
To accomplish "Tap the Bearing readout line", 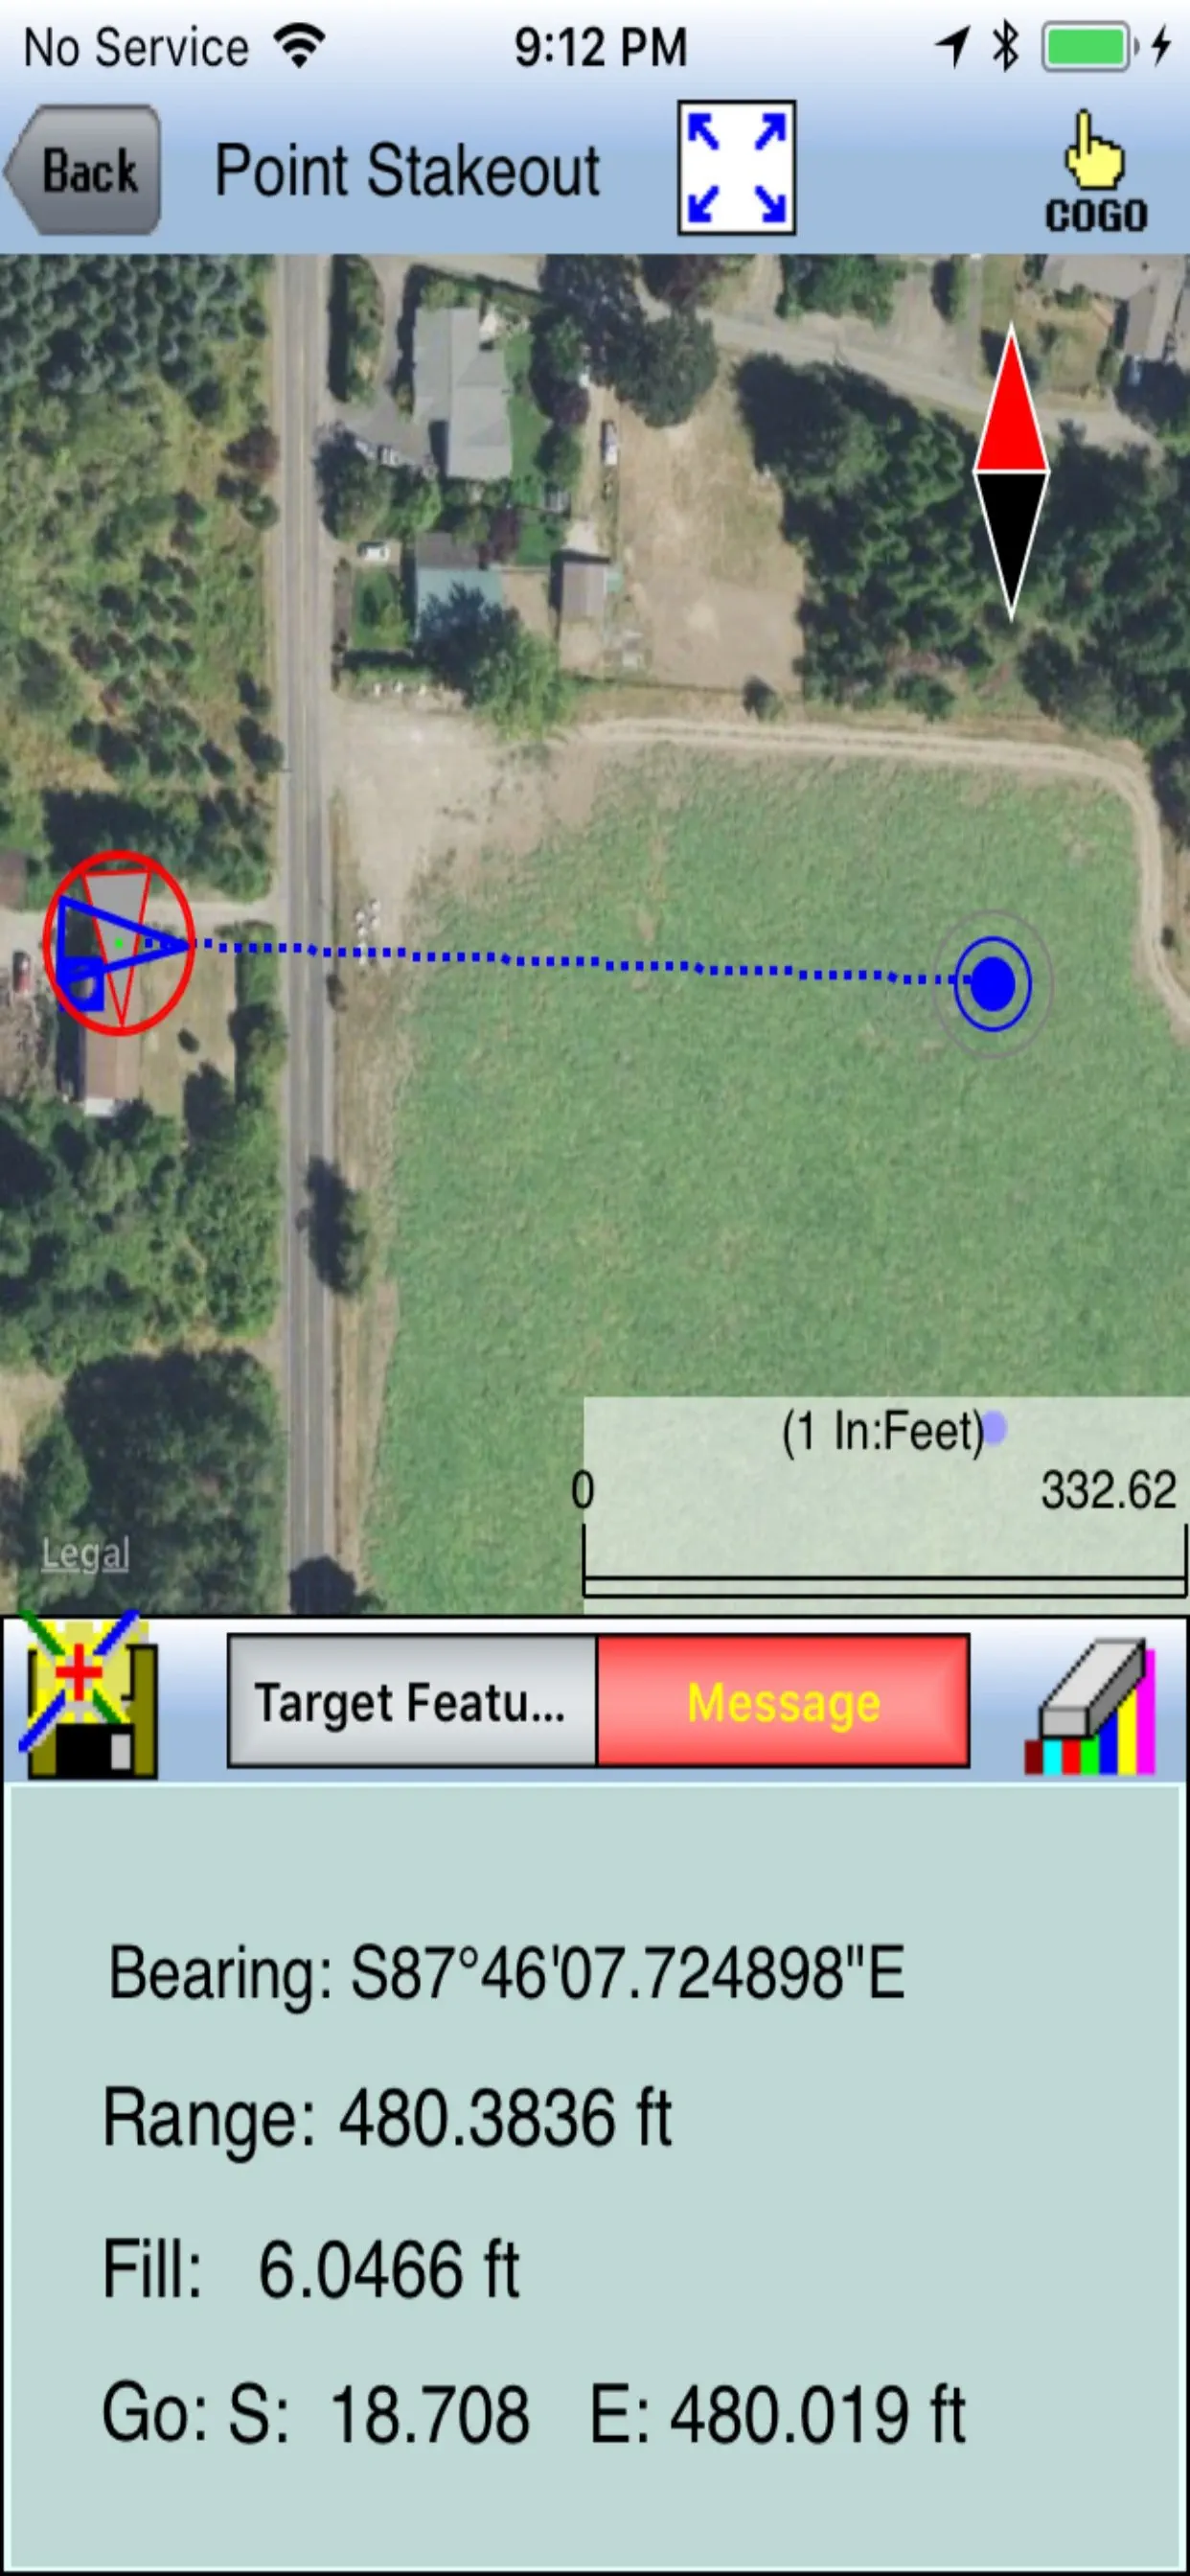I will coord(507,1973).
